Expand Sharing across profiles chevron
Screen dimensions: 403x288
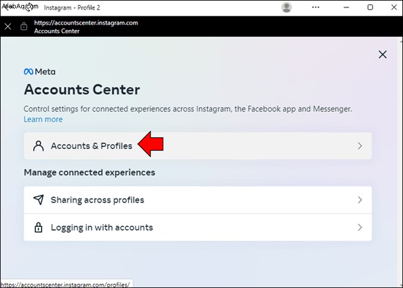[360, 200]
